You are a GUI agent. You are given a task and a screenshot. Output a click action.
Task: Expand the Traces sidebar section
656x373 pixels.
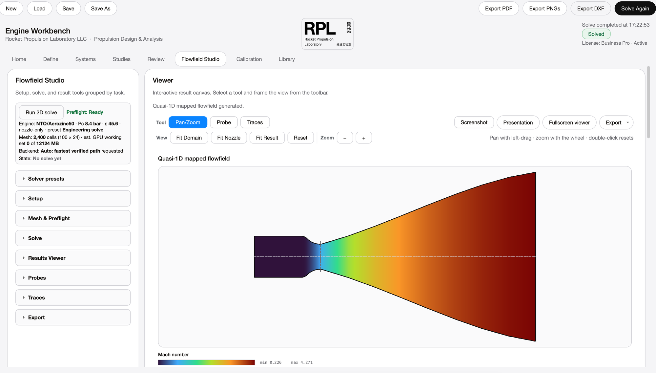click(x=73, y=297)
